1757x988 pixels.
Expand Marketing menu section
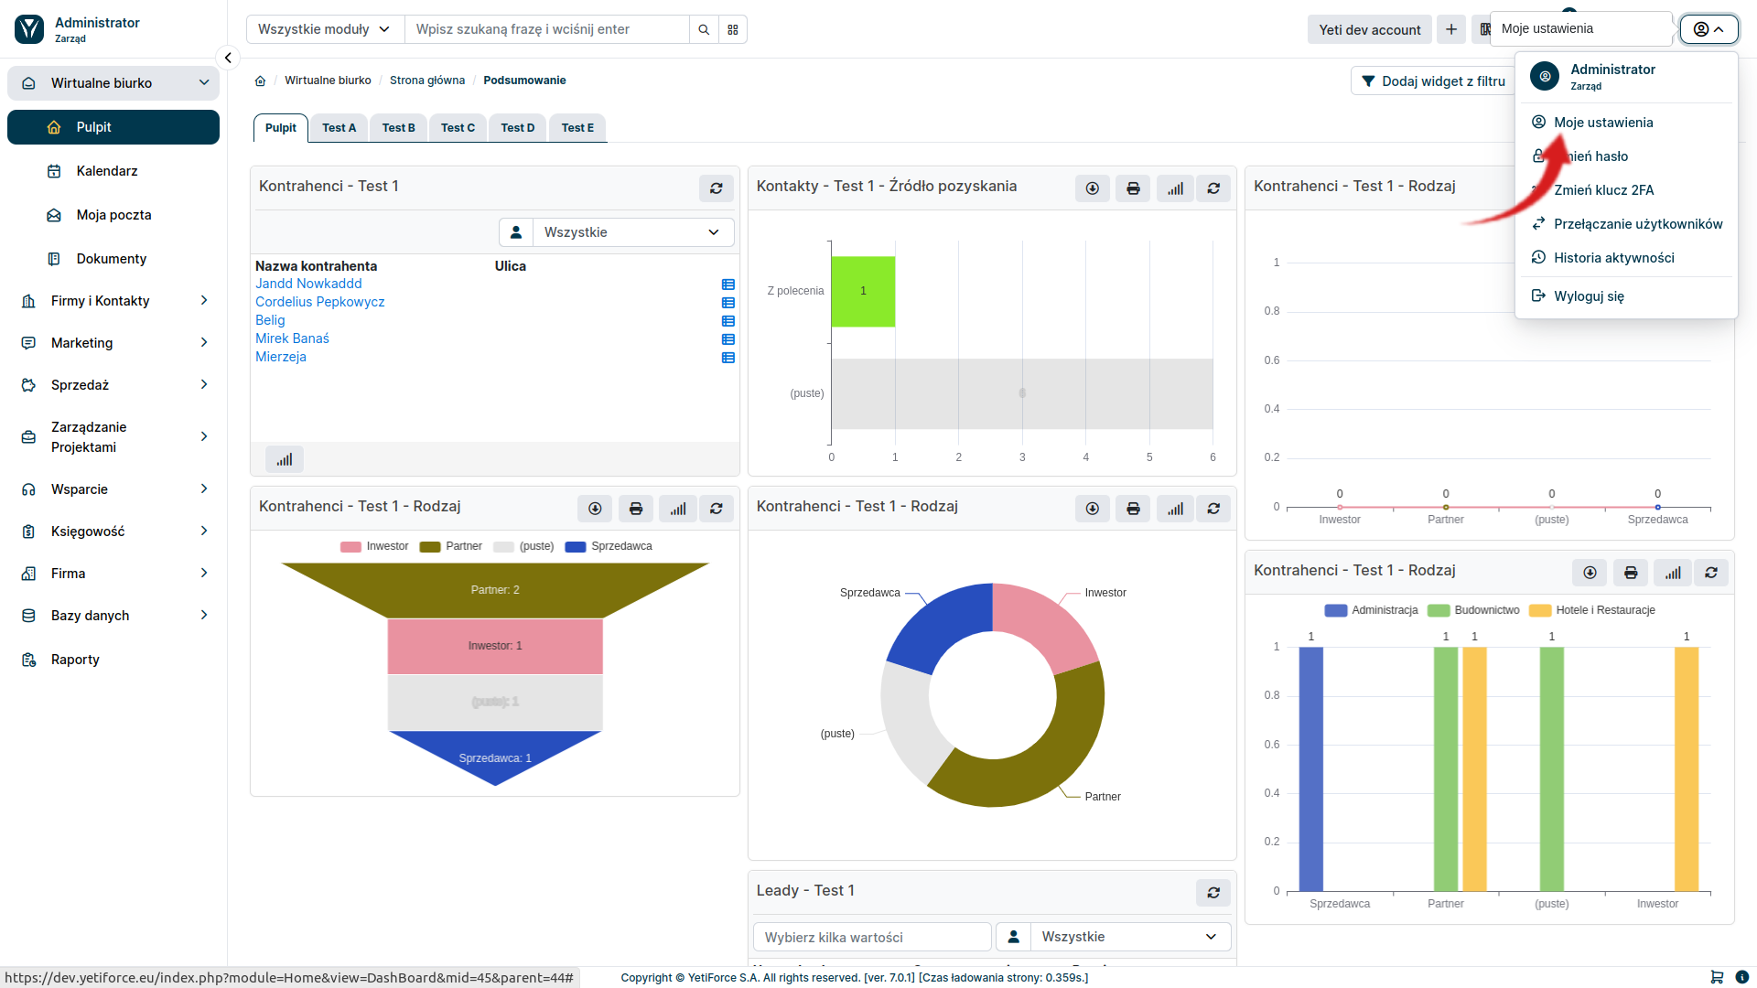point(113,343)
